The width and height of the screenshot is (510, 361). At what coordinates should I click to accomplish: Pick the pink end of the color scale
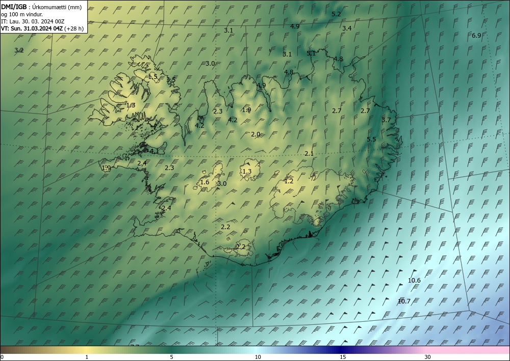[x=468, y=350]
